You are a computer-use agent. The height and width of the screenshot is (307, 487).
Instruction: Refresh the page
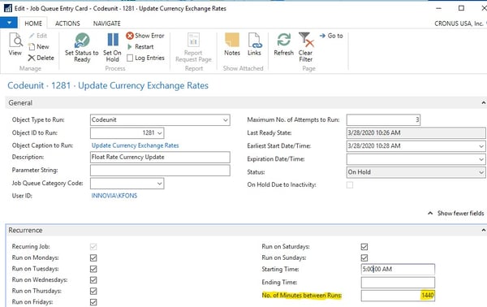coord(283,45)
